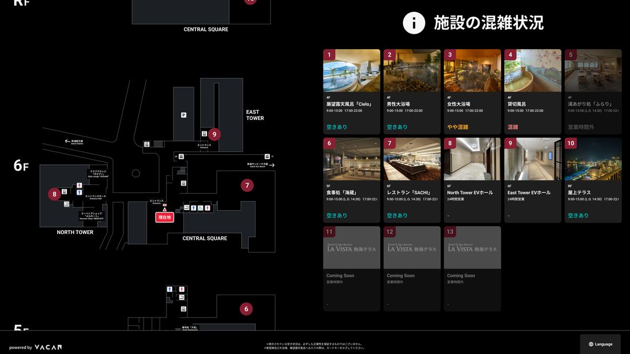Click the red 混雑 status on 貸切風呂
Viewport: 630px width, 354px height.
(513, 127)
